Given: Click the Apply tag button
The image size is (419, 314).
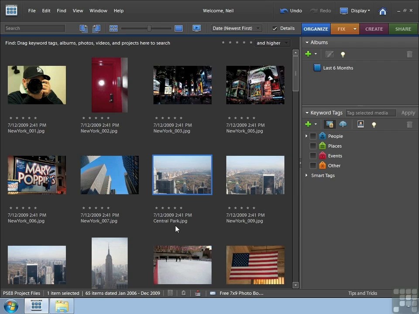Looking at the screenshot, I should coord(408,113).
